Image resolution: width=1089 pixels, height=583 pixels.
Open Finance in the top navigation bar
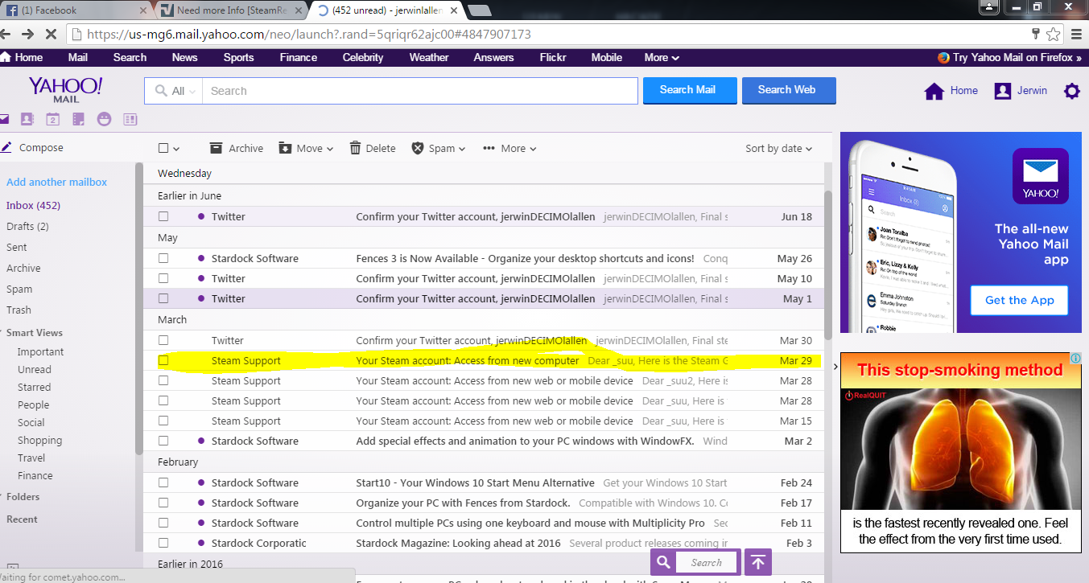tap(298, 57)
